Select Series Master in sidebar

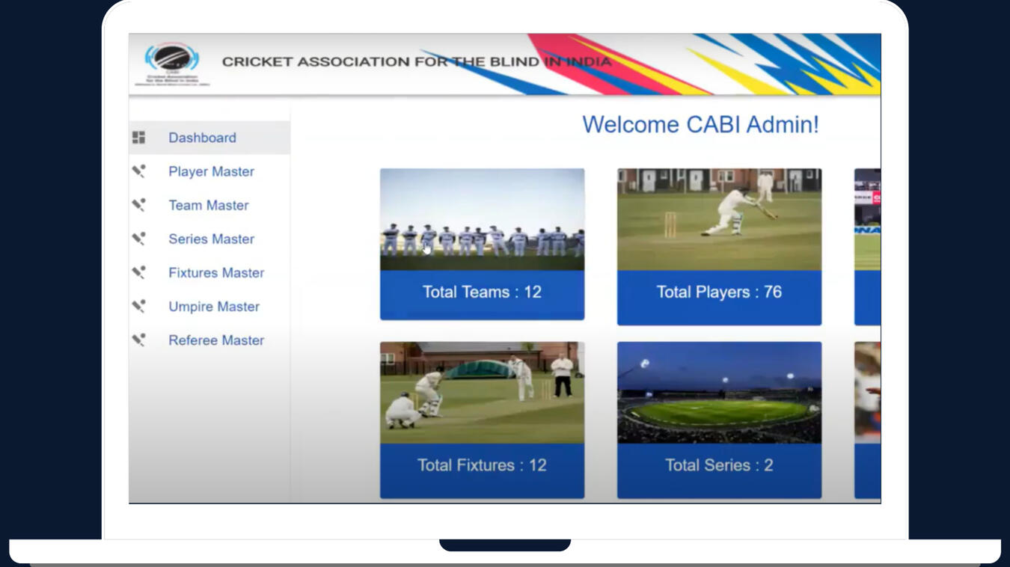(x=211, y=239)
